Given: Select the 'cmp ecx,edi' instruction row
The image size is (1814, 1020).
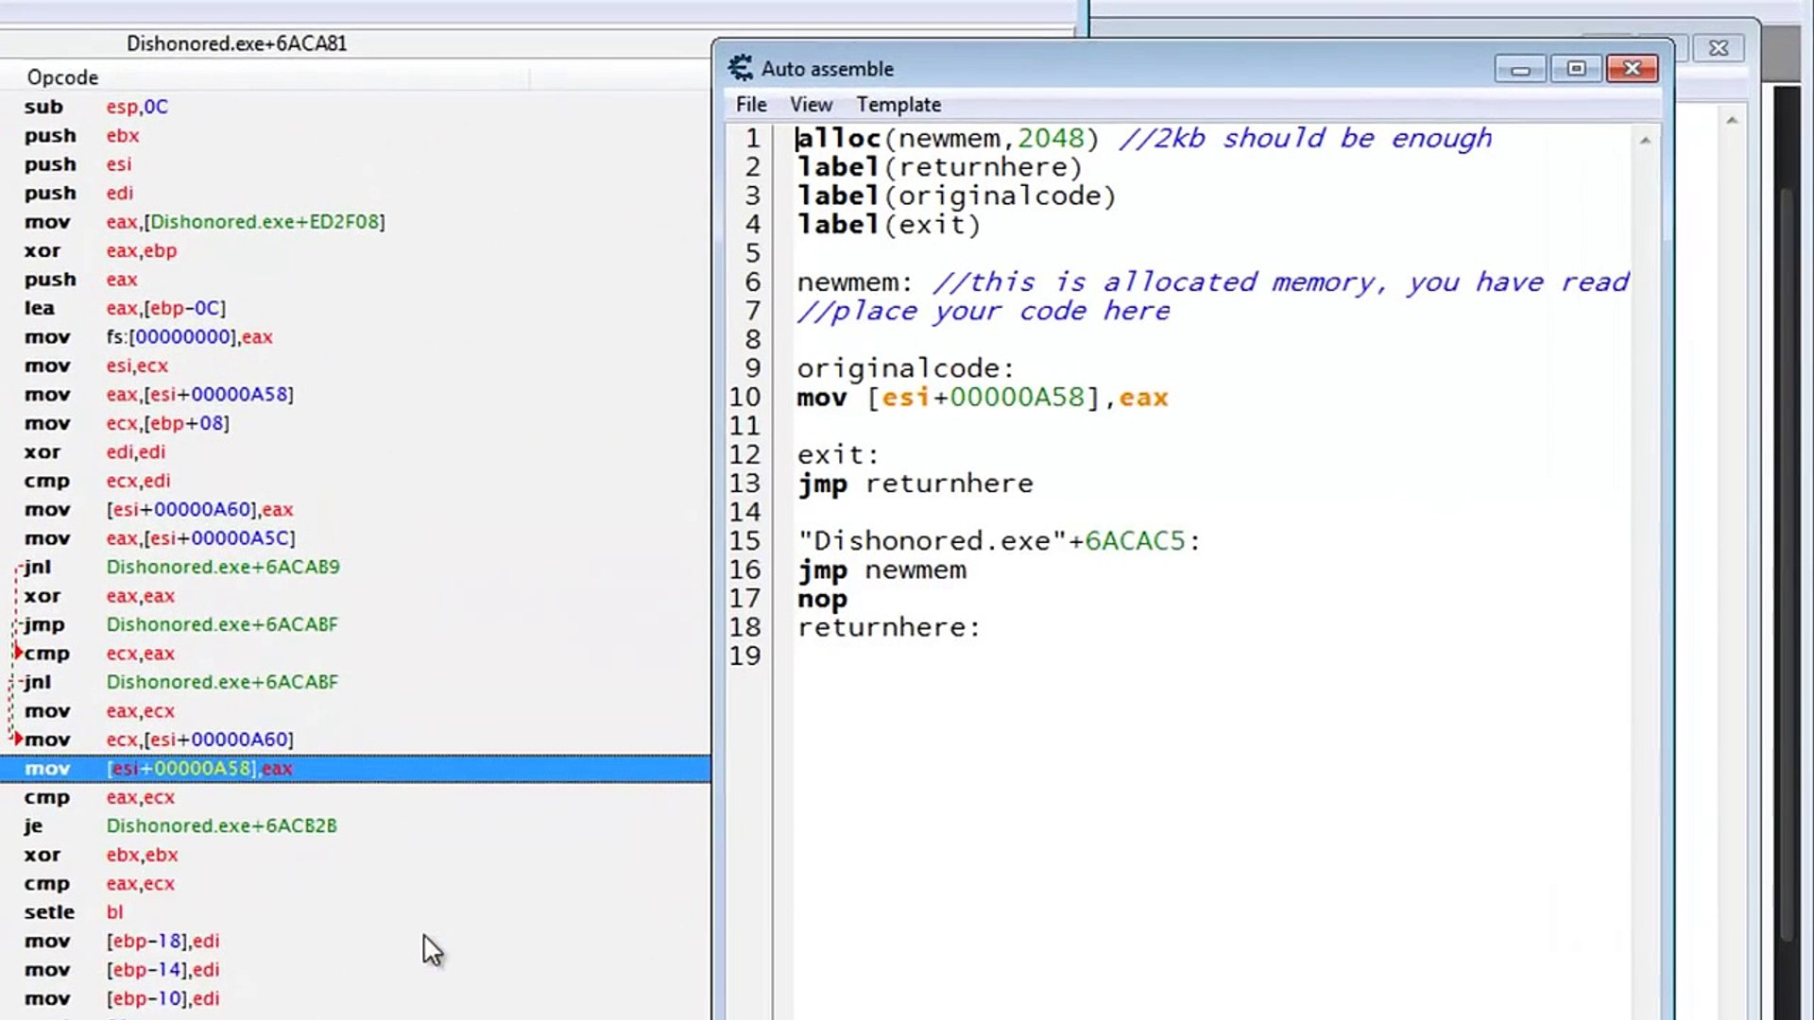Looking at the screenshot, I should [x=355, y=481].
